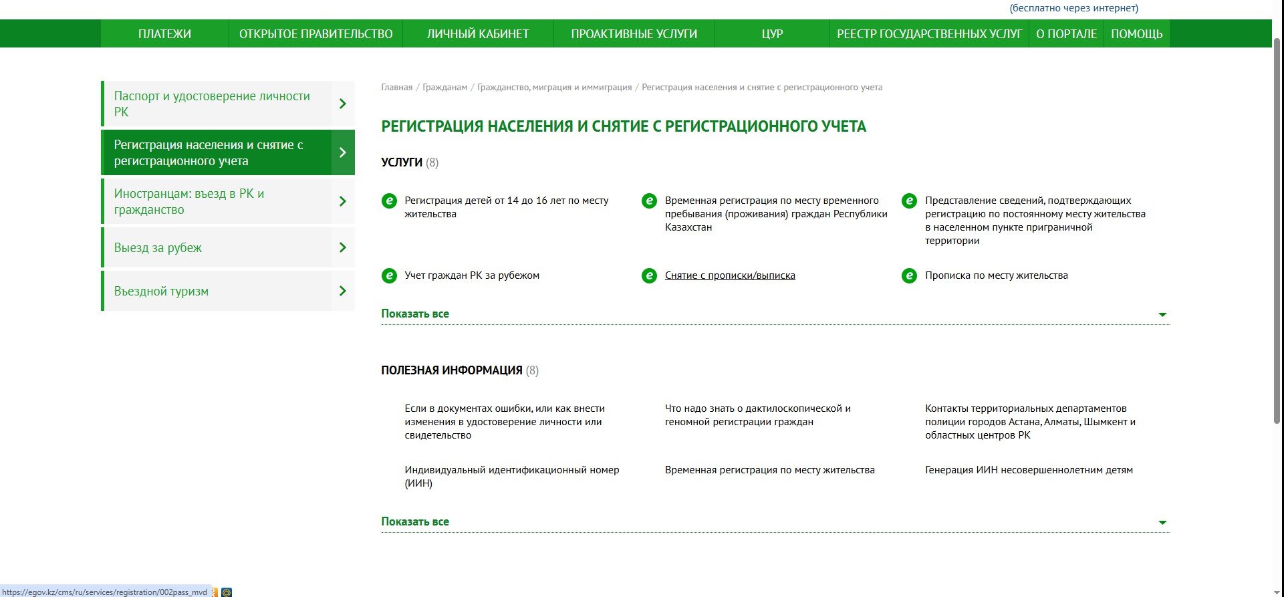Open Личный кабинет in the navigation bar
Viewport: 1284px width, 597px height.
pyautogui.click(x=478, y=34)
